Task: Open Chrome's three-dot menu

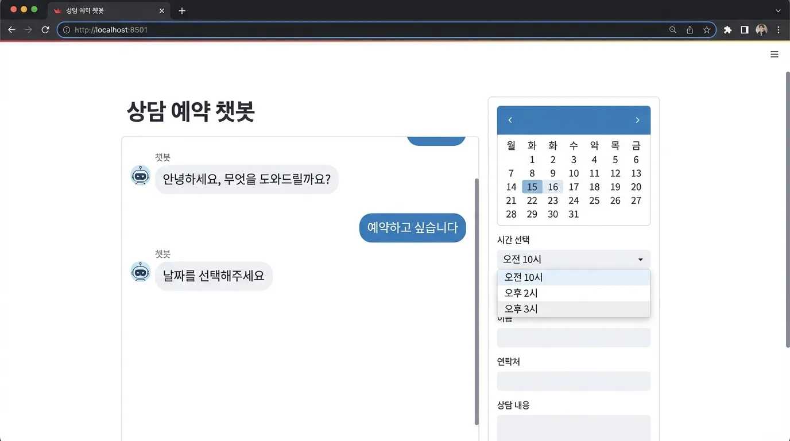Action: point(778,29)
